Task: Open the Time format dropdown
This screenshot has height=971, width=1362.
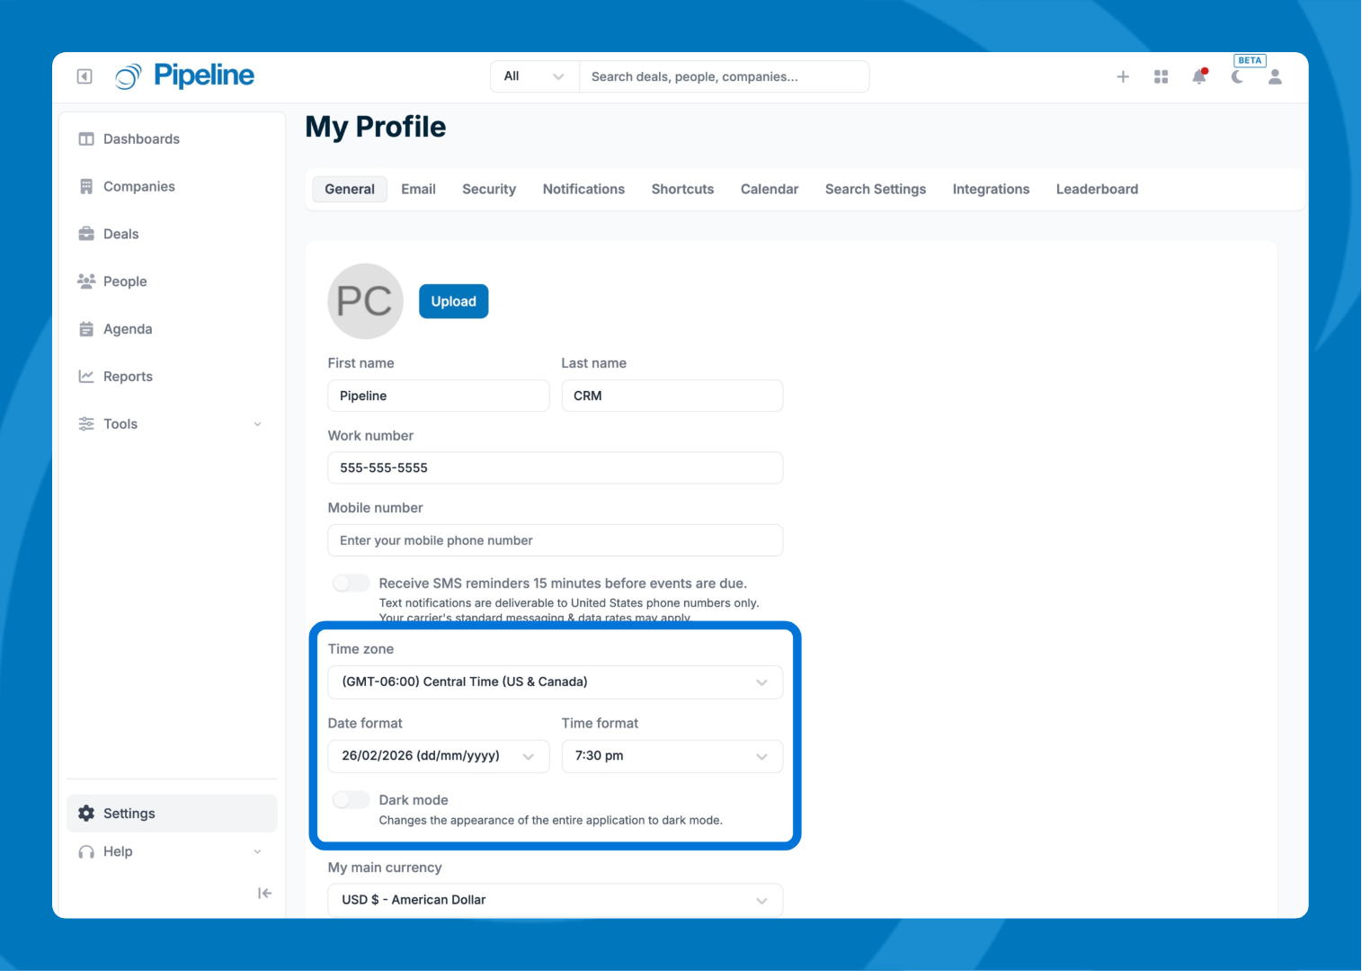Action: coord(672,756)
